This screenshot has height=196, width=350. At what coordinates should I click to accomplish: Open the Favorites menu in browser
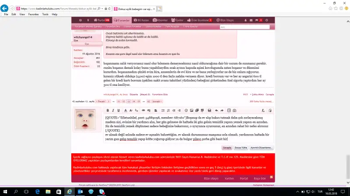click(33, 14)
